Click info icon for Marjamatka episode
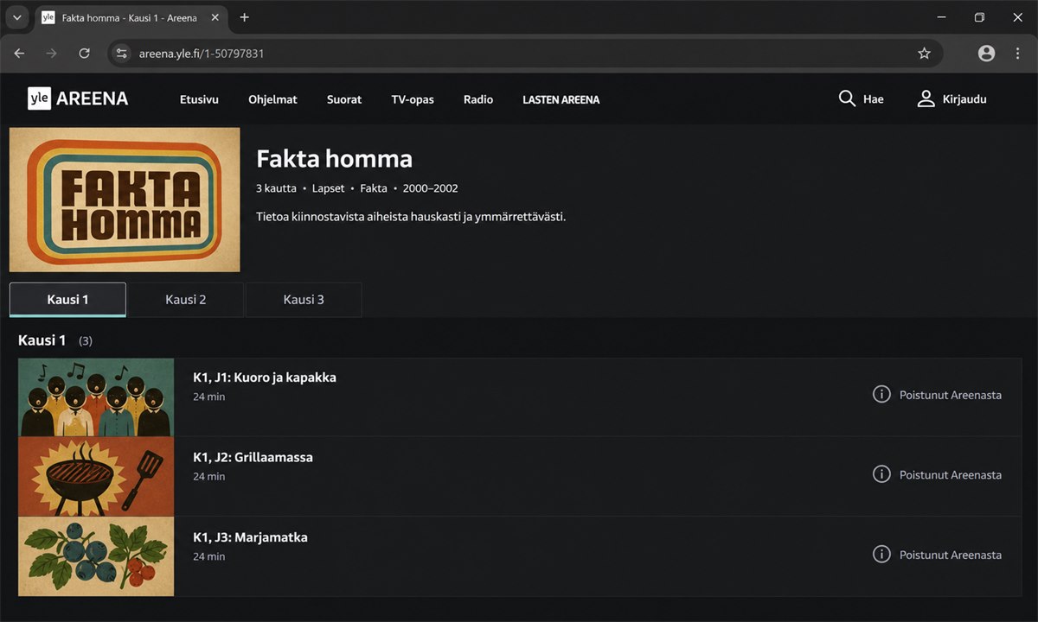 881,555
